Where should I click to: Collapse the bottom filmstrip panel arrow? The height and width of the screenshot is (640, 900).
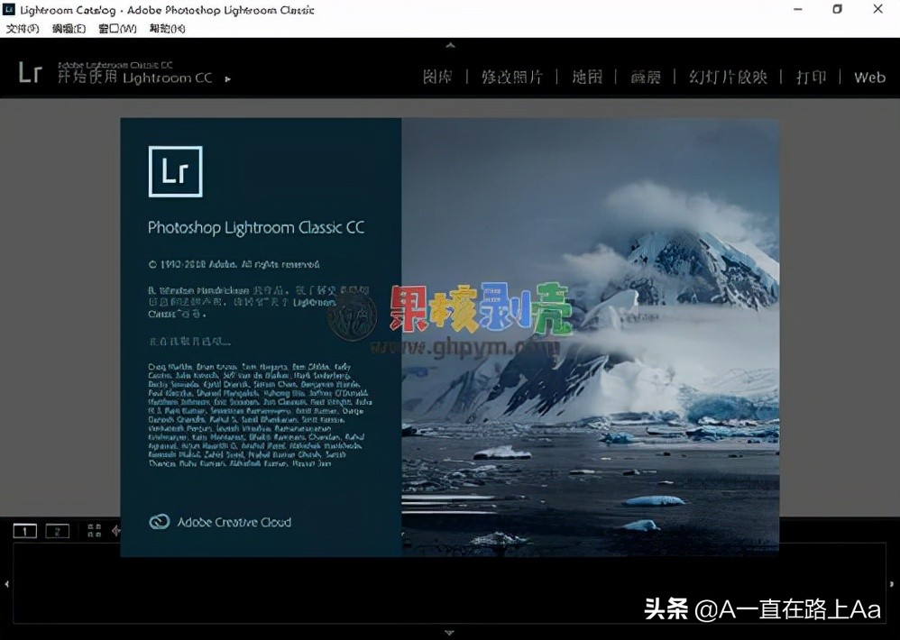[x=450, y=633]
